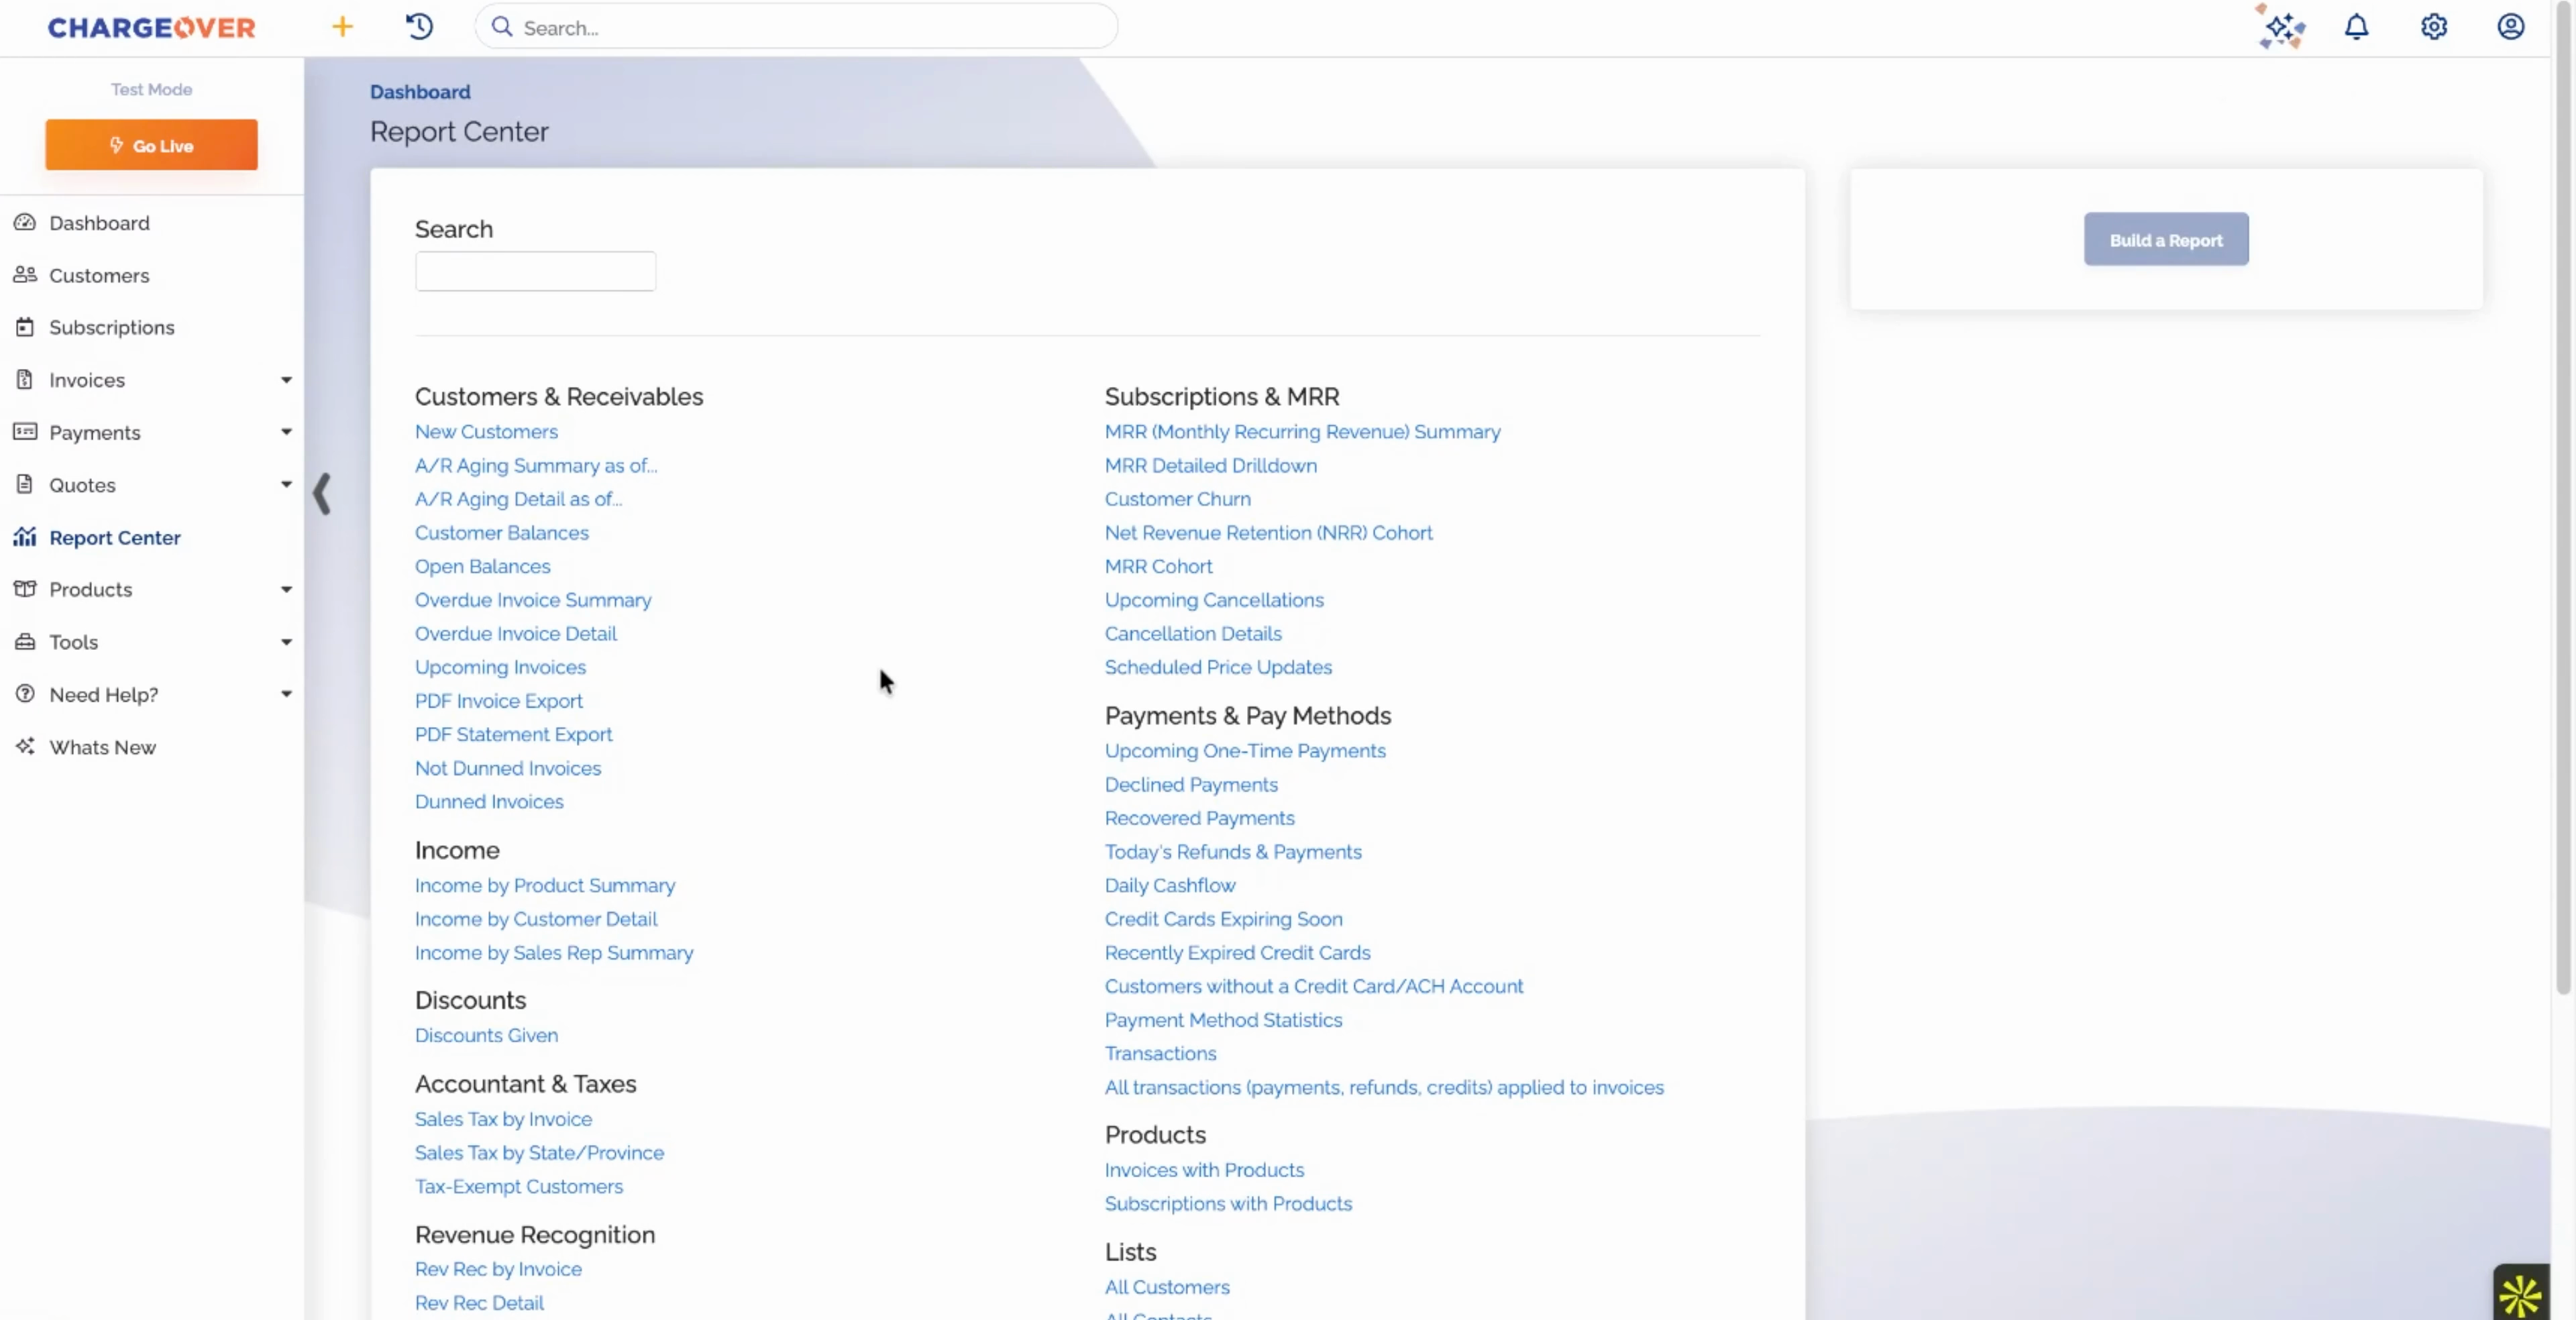Screen dimensions: 2576x1320
Task: Click the Report Center chart icon
Action: click(x=25, y=537)
